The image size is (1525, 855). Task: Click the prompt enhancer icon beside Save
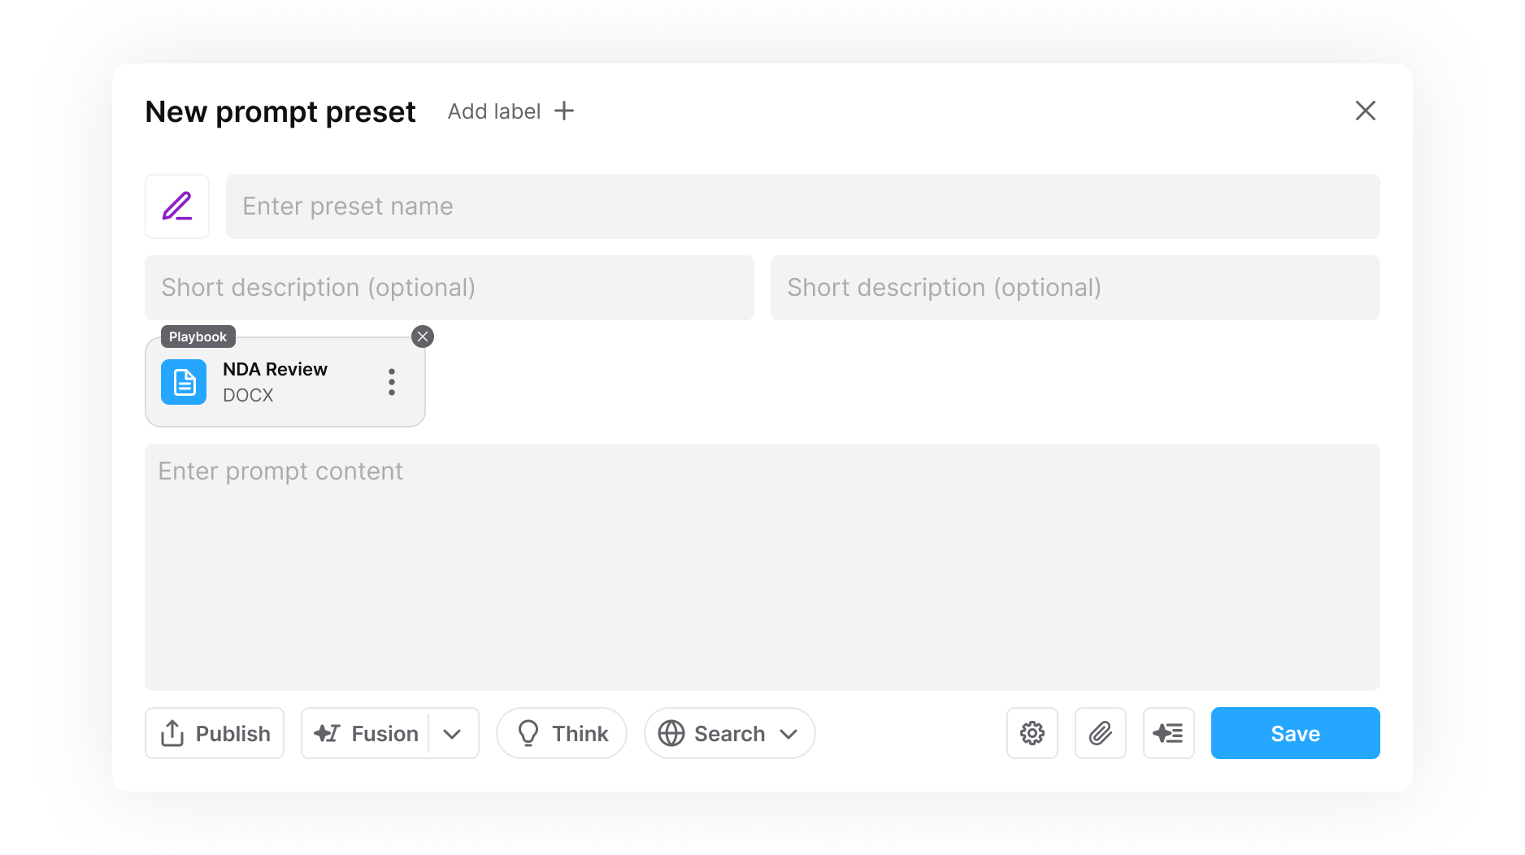(1168, 733)
